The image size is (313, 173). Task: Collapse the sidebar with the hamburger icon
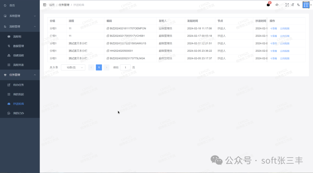[x=44, y=5]
